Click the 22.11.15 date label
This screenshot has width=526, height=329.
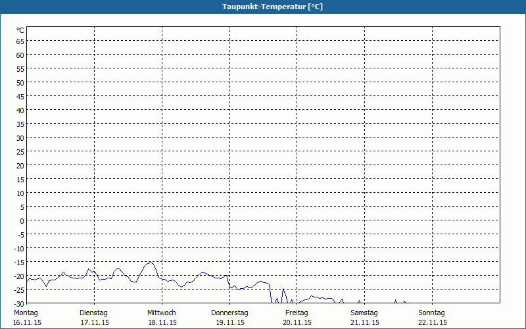(x=433, y=323)
